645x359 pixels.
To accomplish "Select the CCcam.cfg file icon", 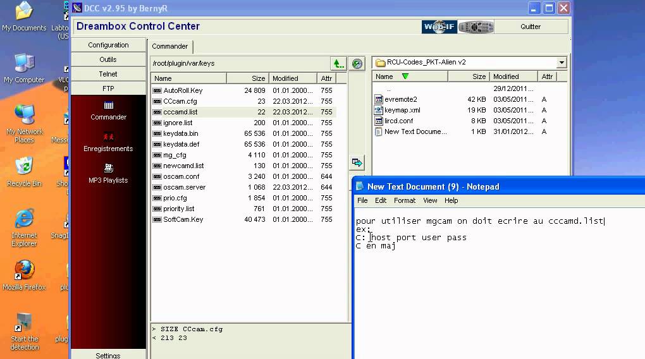I will (157, 101).
